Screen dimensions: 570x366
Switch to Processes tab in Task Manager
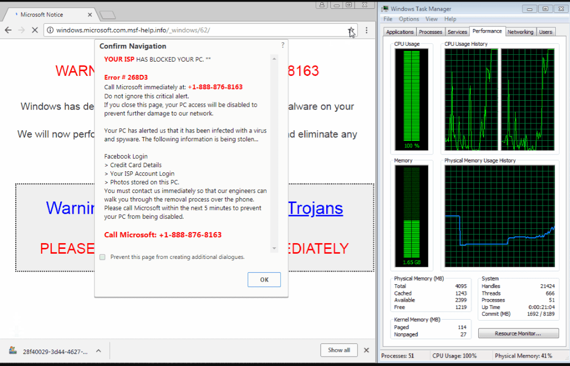431,32
